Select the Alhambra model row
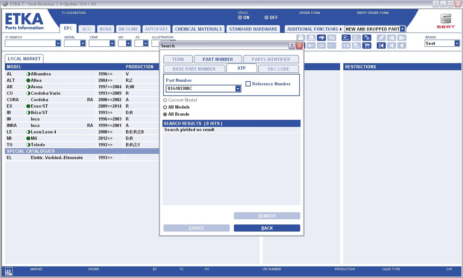 82,74
